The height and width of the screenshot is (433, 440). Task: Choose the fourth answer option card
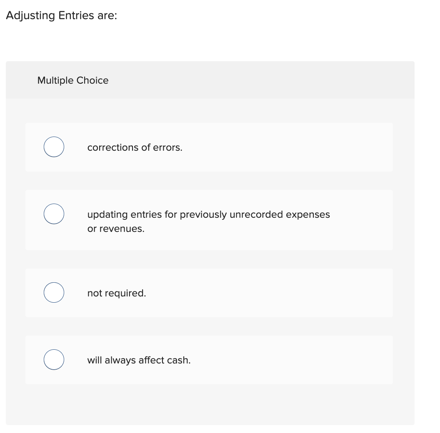(209, 360)
